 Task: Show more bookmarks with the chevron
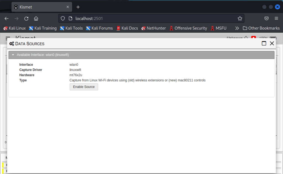[x=237, y=28]
